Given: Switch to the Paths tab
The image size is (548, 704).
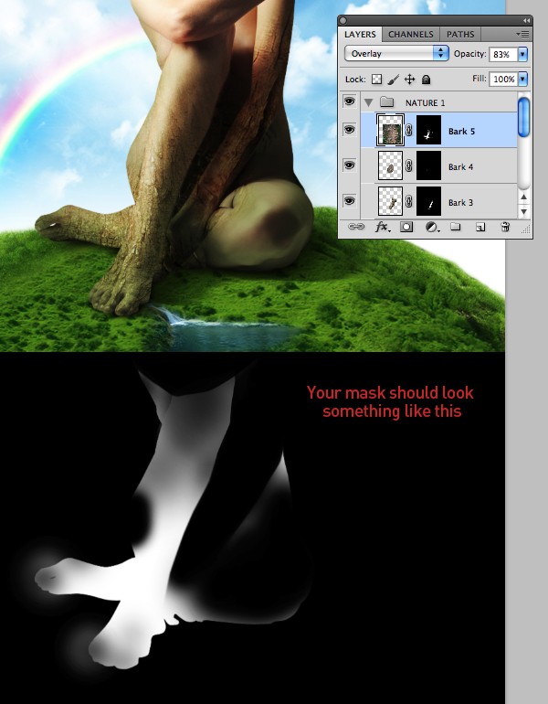Looking at the screenshot, I should (460, 34).
